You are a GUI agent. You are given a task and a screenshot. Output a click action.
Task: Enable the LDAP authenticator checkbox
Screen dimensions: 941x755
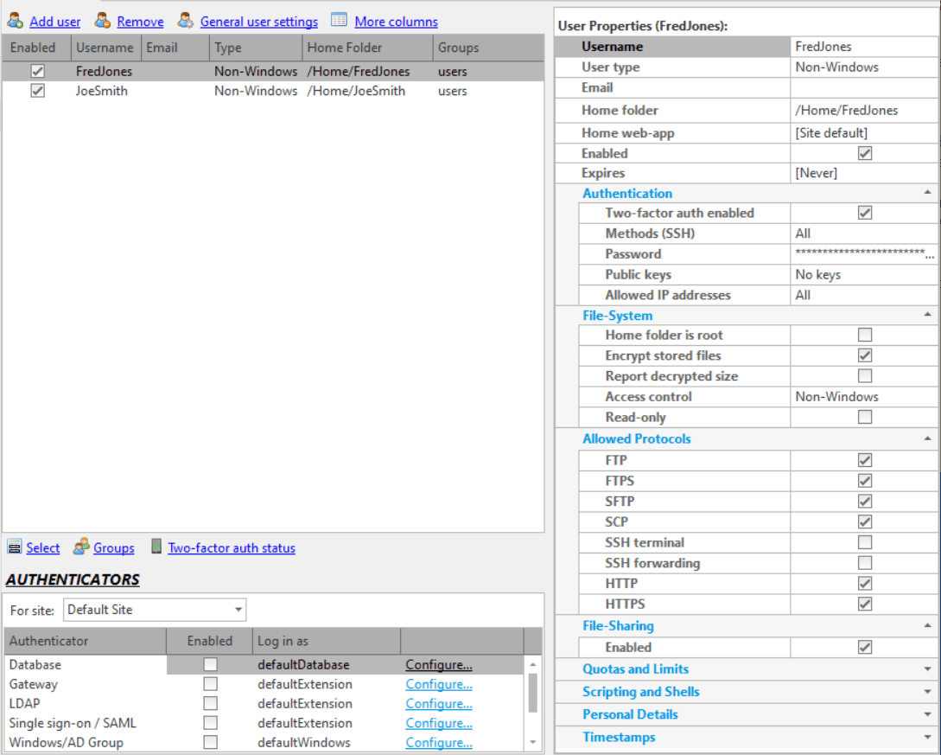click(x=210, y=703)
